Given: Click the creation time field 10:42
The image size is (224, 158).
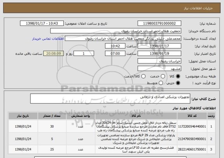Looking at the screenshot, I should pyautogui.click(x=115, y=46).
